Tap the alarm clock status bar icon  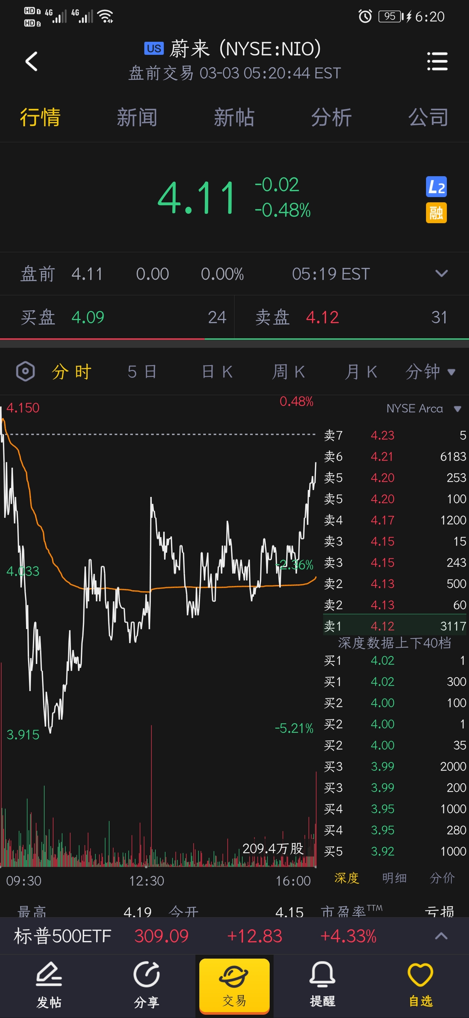pos(365,16)
